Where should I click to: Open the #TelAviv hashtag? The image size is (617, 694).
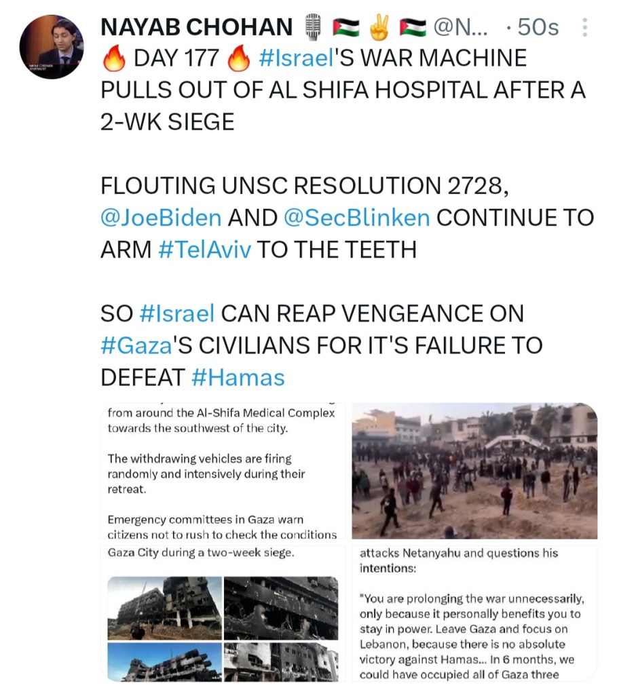(x=204, y=250)
